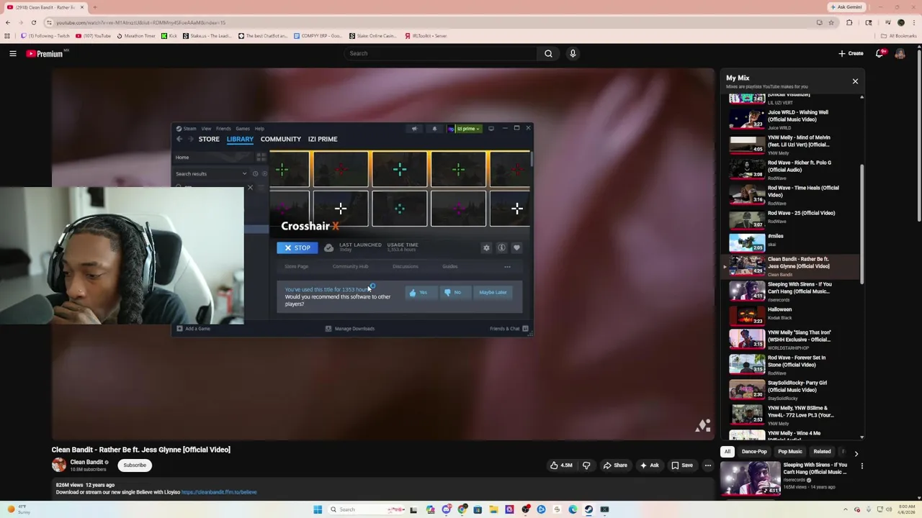Clear the Steam library search with X
Viewport: 922px width, 518px height.
tap(250, 188)
